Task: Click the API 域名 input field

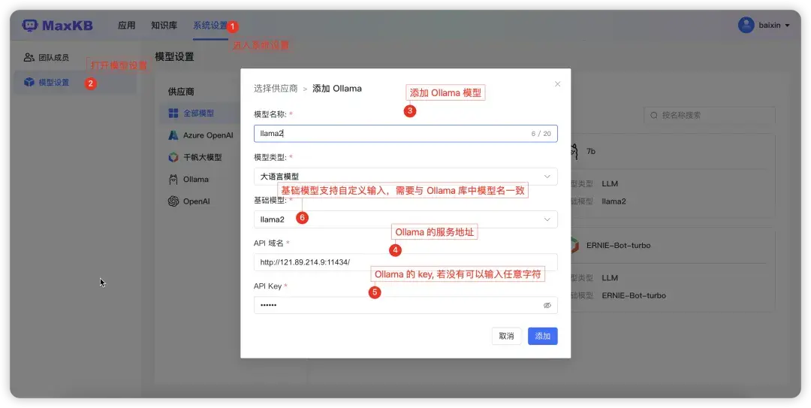Action: click(x=405, y=262)
